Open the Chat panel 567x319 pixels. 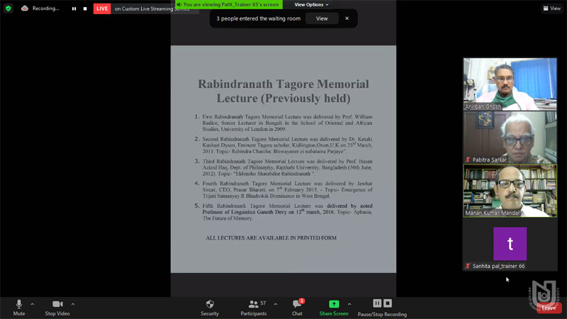[297, 308]
